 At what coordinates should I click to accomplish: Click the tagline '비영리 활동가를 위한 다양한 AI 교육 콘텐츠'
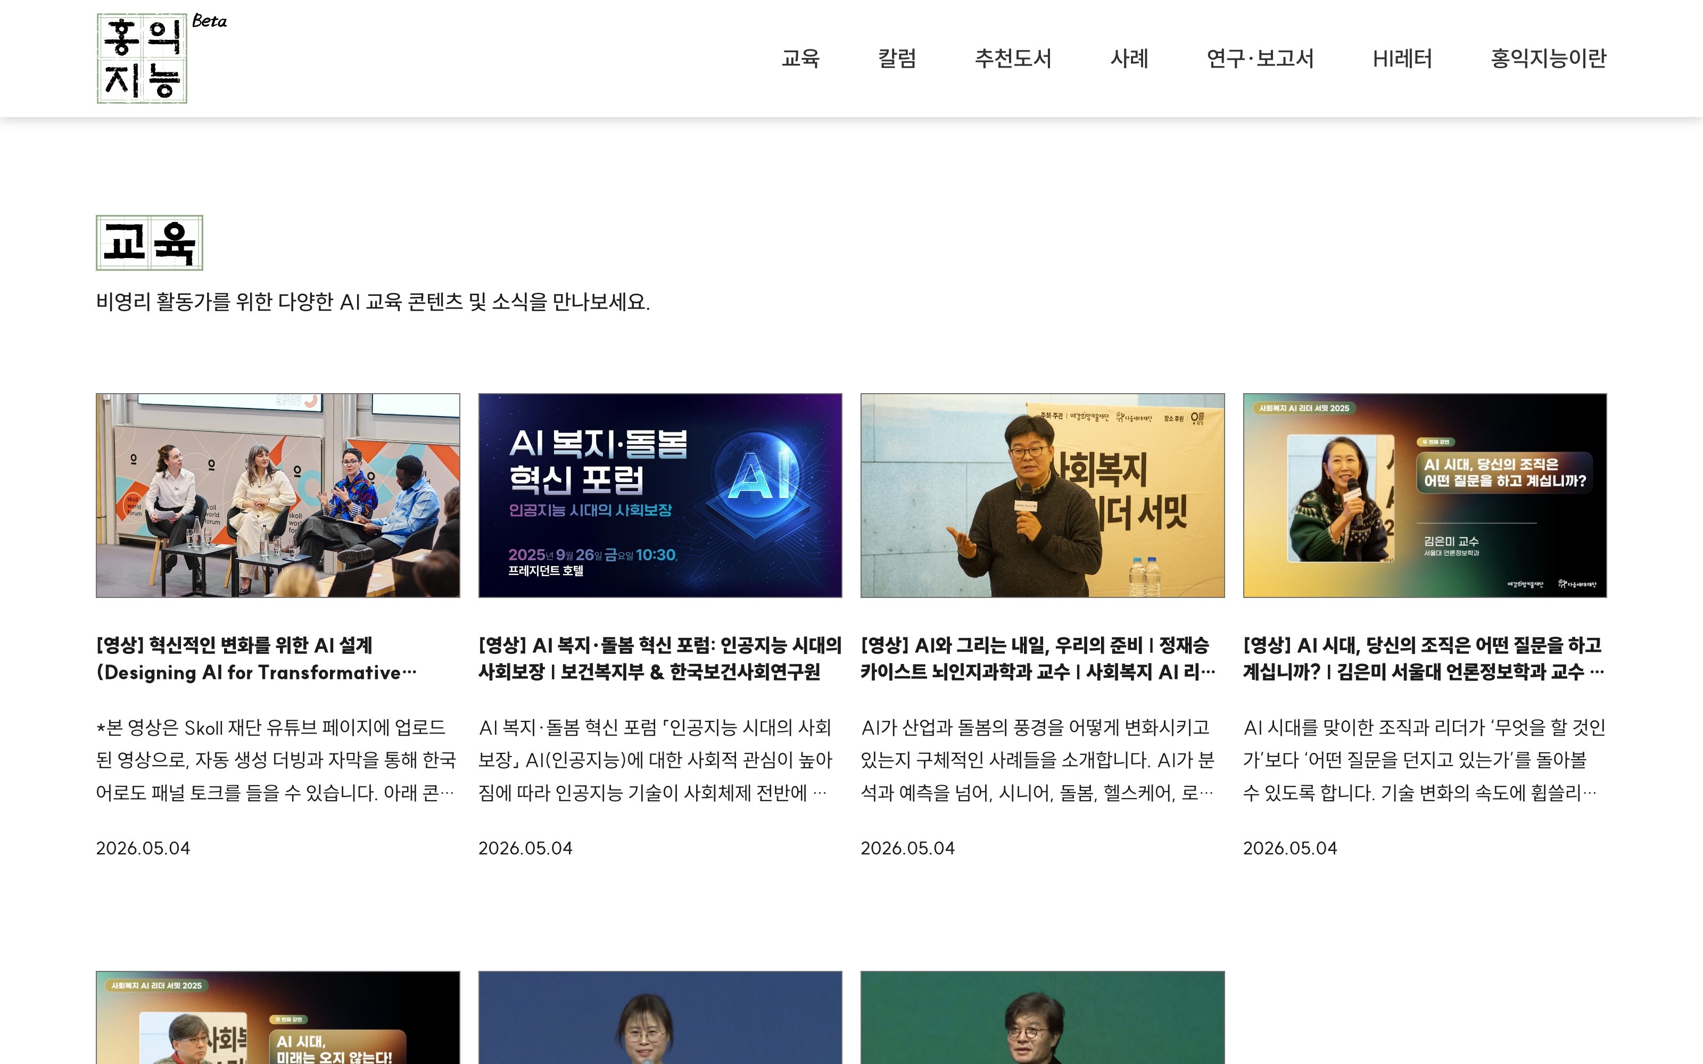(x=373, y=302)
